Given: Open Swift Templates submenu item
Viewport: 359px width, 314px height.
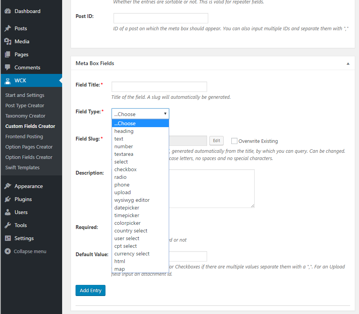Looking at the screenshot, I should 22,167.
